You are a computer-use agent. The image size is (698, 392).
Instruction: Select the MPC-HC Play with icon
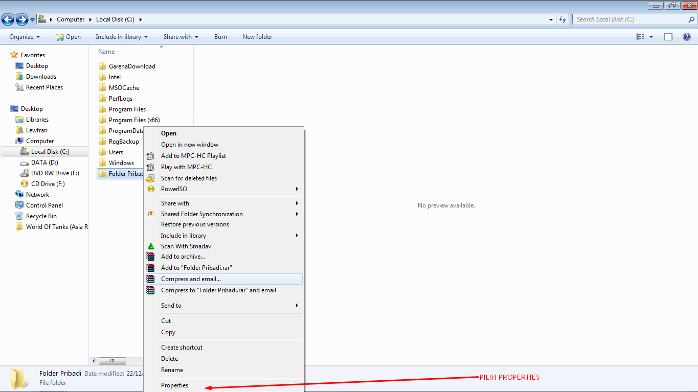(x=151, y=167)
